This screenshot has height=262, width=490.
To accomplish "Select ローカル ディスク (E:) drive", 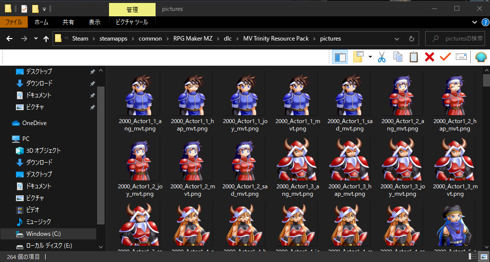I will pos(49,246).
